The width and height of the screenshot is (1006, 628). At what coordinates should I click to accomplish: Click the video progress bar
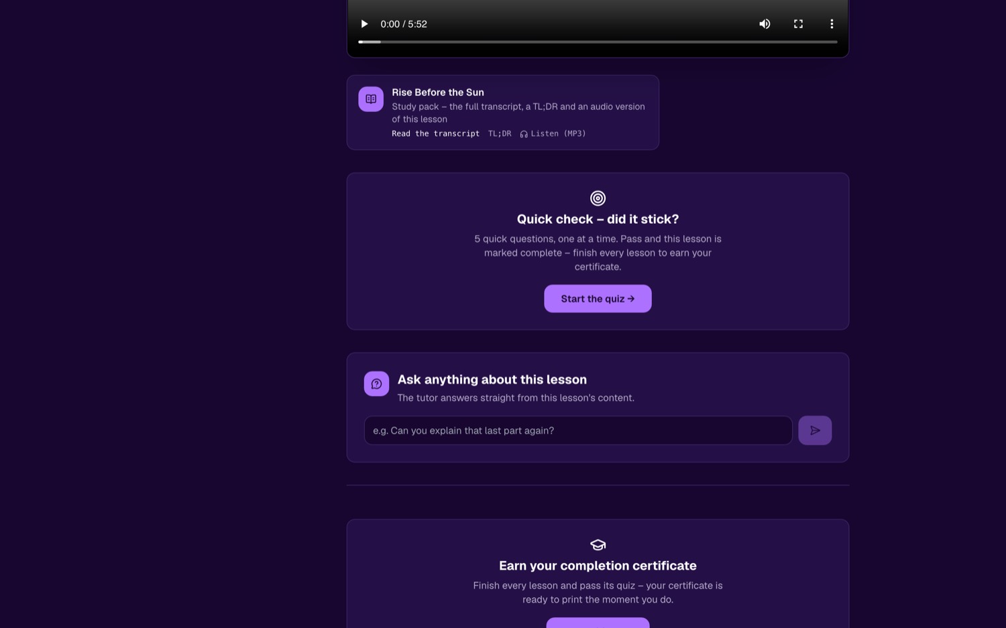point(598,42)
